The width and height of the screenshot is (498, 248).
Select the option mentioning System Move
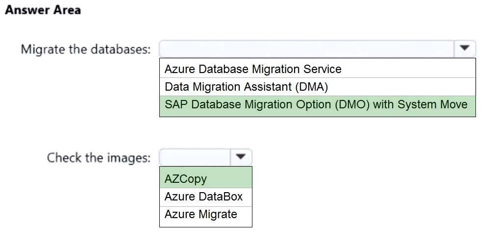[x=317, y=105]
